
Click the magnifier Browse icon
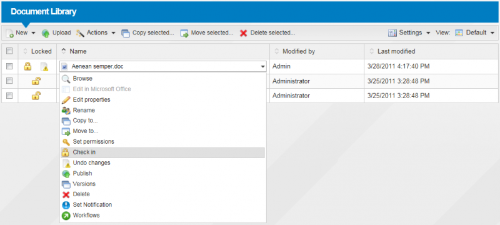(66, 79)
